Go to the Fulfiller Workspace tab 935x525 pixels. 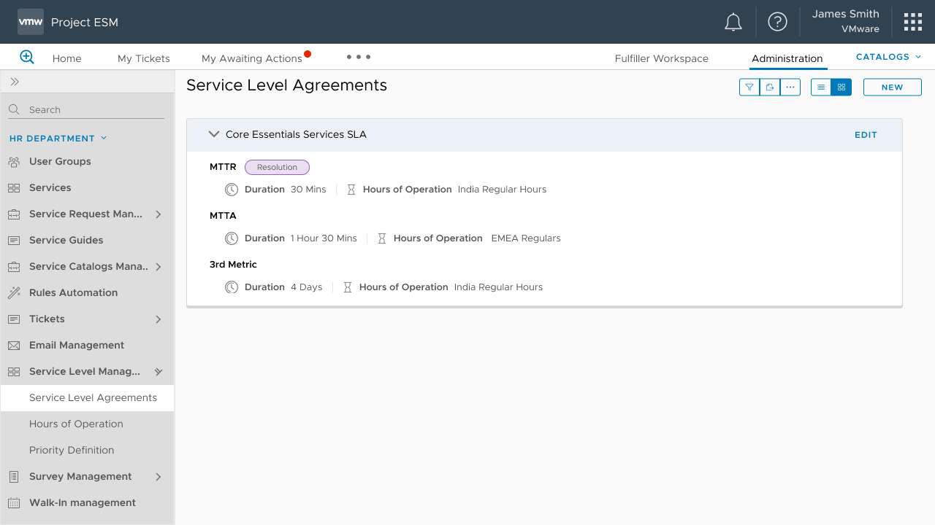click(x=661, y=58)
